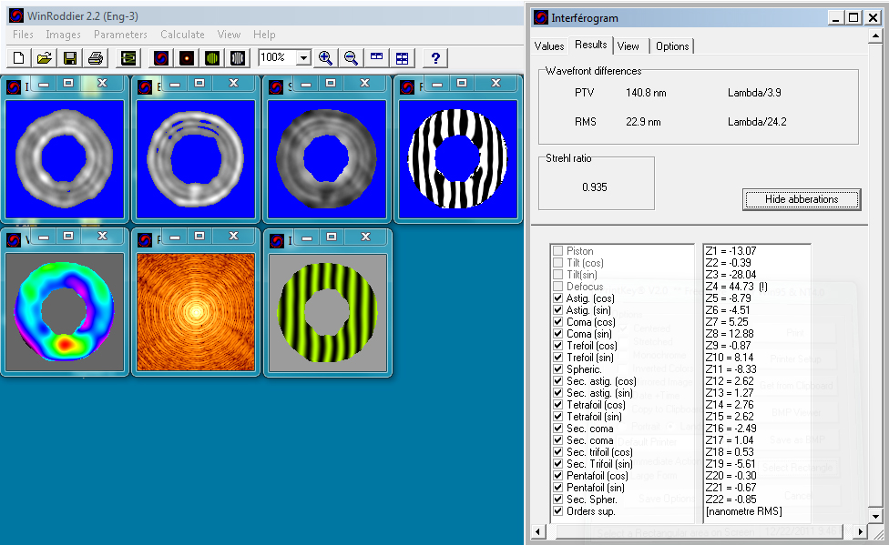Select the green-striped interferogram ring image
889x545 pixels.
(x=327, y=311)
